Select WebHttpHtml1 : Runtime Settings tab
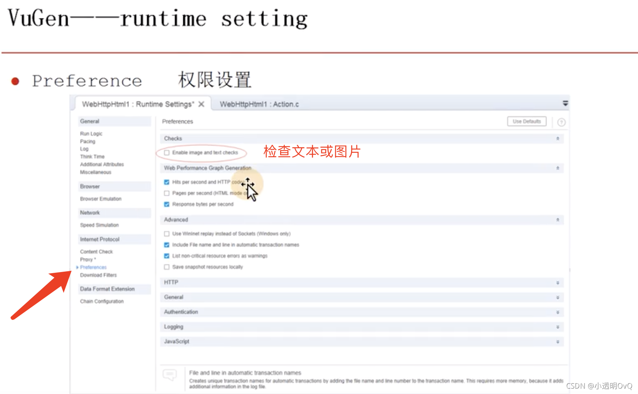 138,104
